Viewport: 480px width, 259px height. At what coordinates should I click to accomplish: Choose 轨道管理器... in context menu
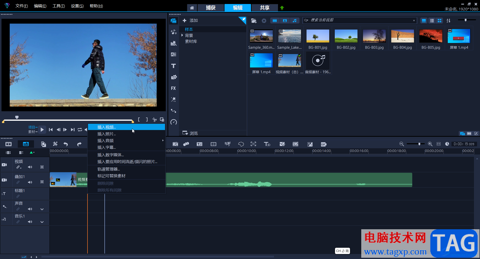pos(126,169)
